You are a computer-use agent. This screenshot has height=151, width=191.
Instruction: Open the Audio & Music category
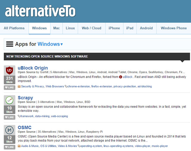(30, 146)
